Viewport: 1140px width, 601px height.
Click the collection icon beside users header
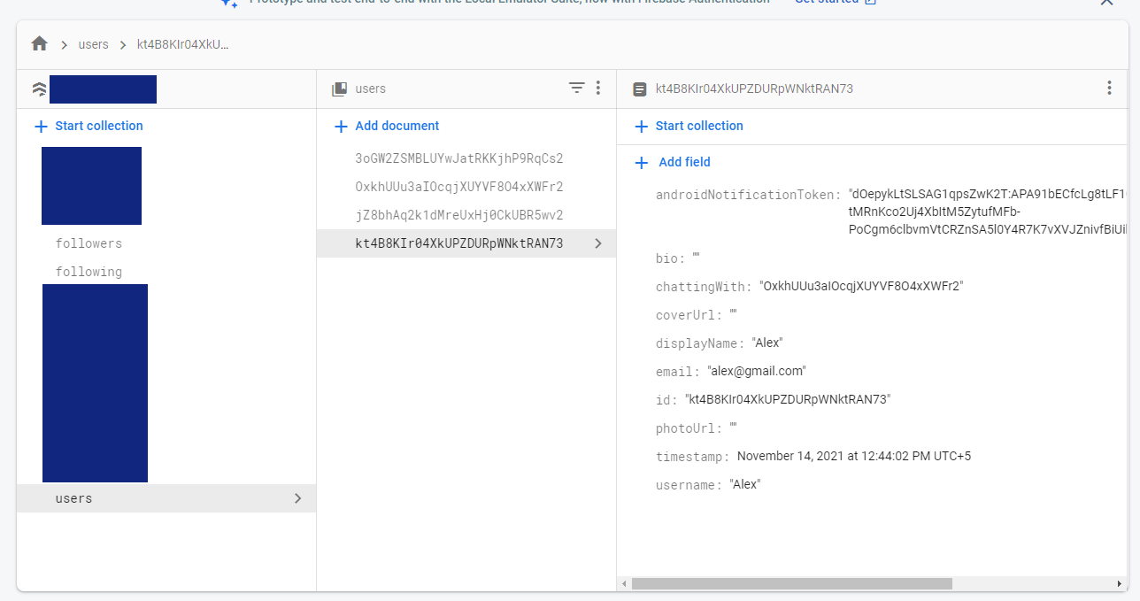(339, 89)
